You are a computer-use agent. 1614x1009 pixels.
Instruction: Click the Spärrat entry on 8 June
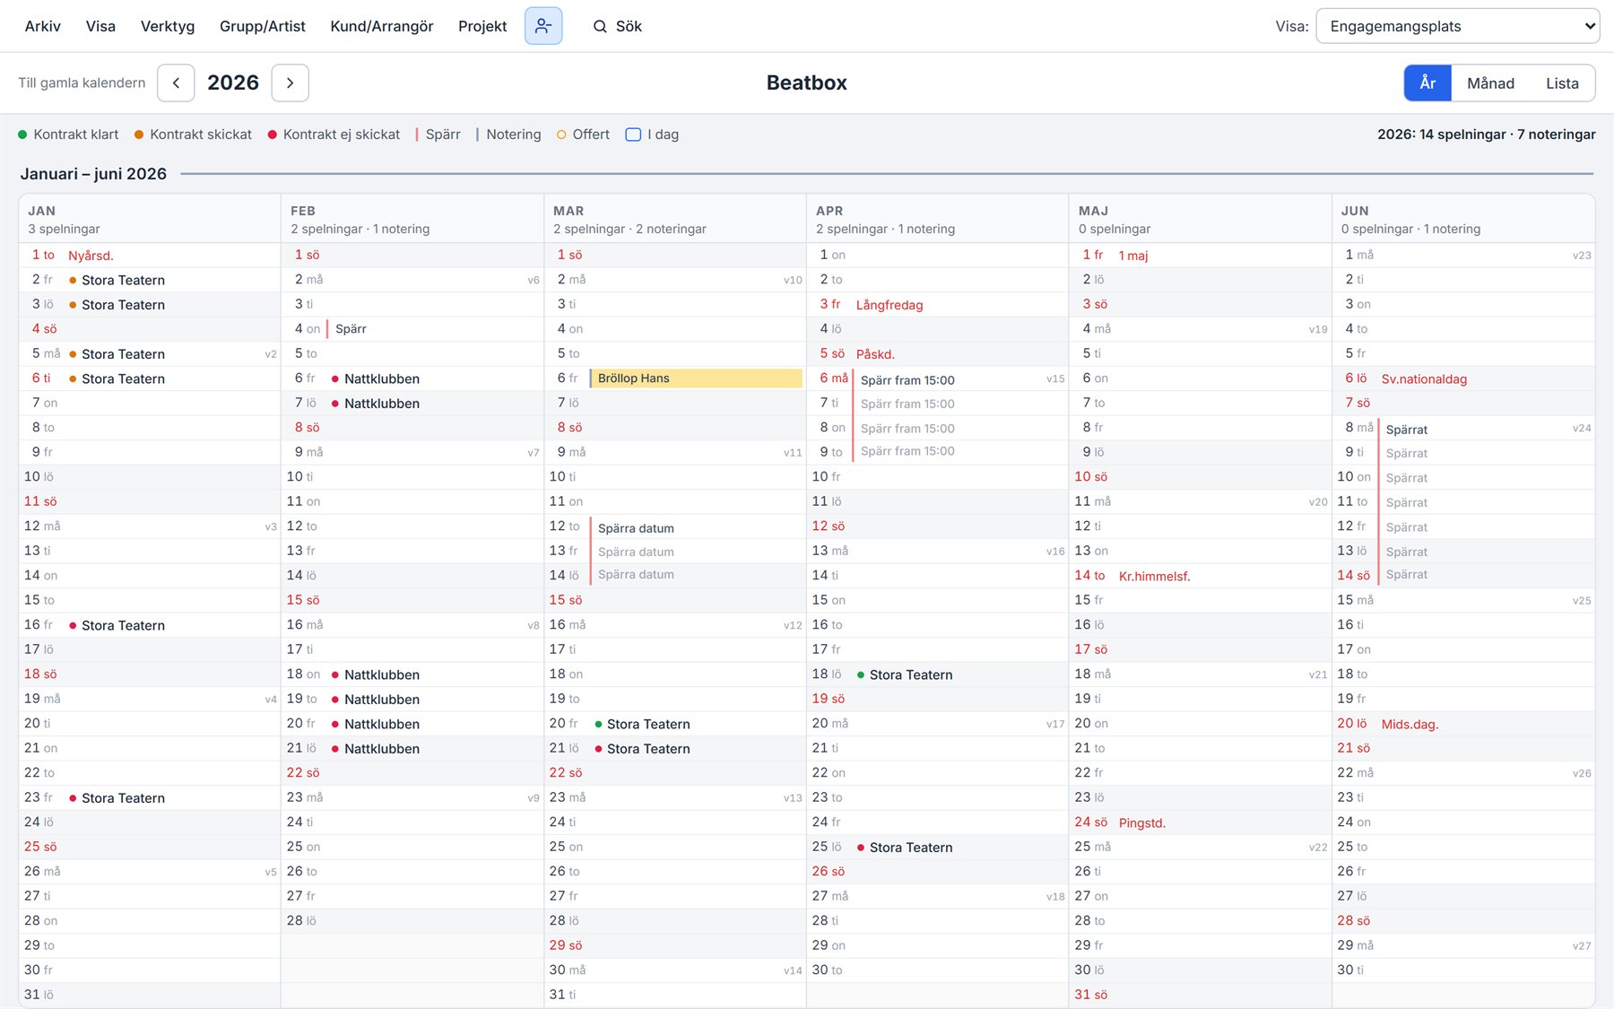[x=1407, y=430]
